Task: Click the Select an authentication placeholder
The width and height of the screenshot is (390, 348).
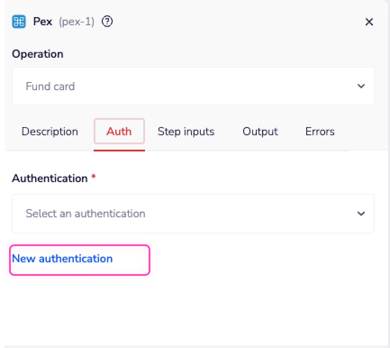Action: (86, 214)
